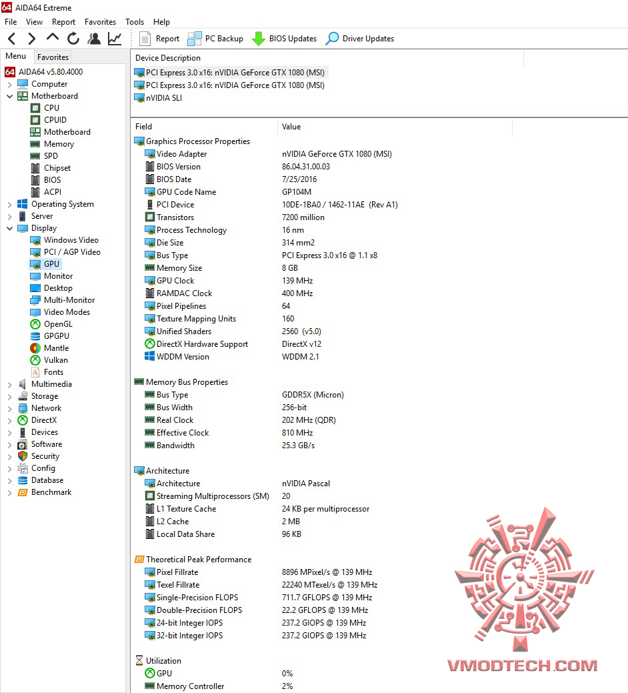The image size is (628, 693).
Task: Expand the Server tree node
Action: [x=10, y=217]
